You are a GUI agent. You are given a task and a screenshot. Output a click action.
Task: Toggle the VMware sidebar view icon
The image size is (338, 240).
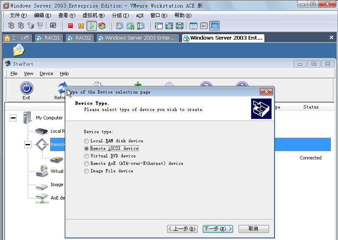point(159,26)
